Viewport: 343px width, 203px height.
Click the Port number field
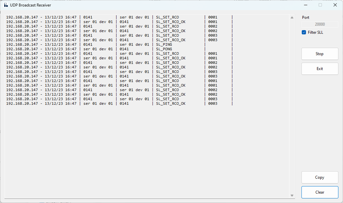click(x=320, y=24)
